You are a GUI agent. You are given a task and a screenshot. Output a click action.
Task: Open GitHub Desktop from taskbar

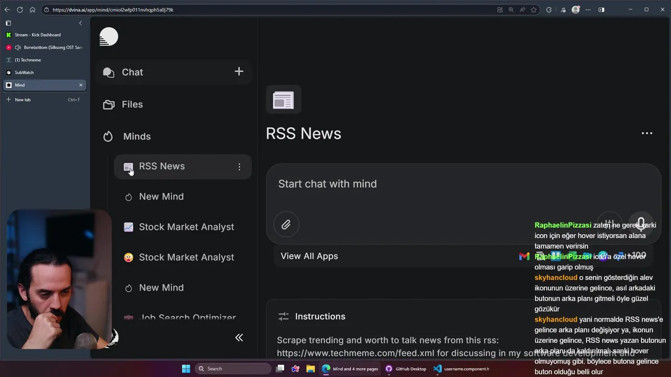tap(406, 369)
